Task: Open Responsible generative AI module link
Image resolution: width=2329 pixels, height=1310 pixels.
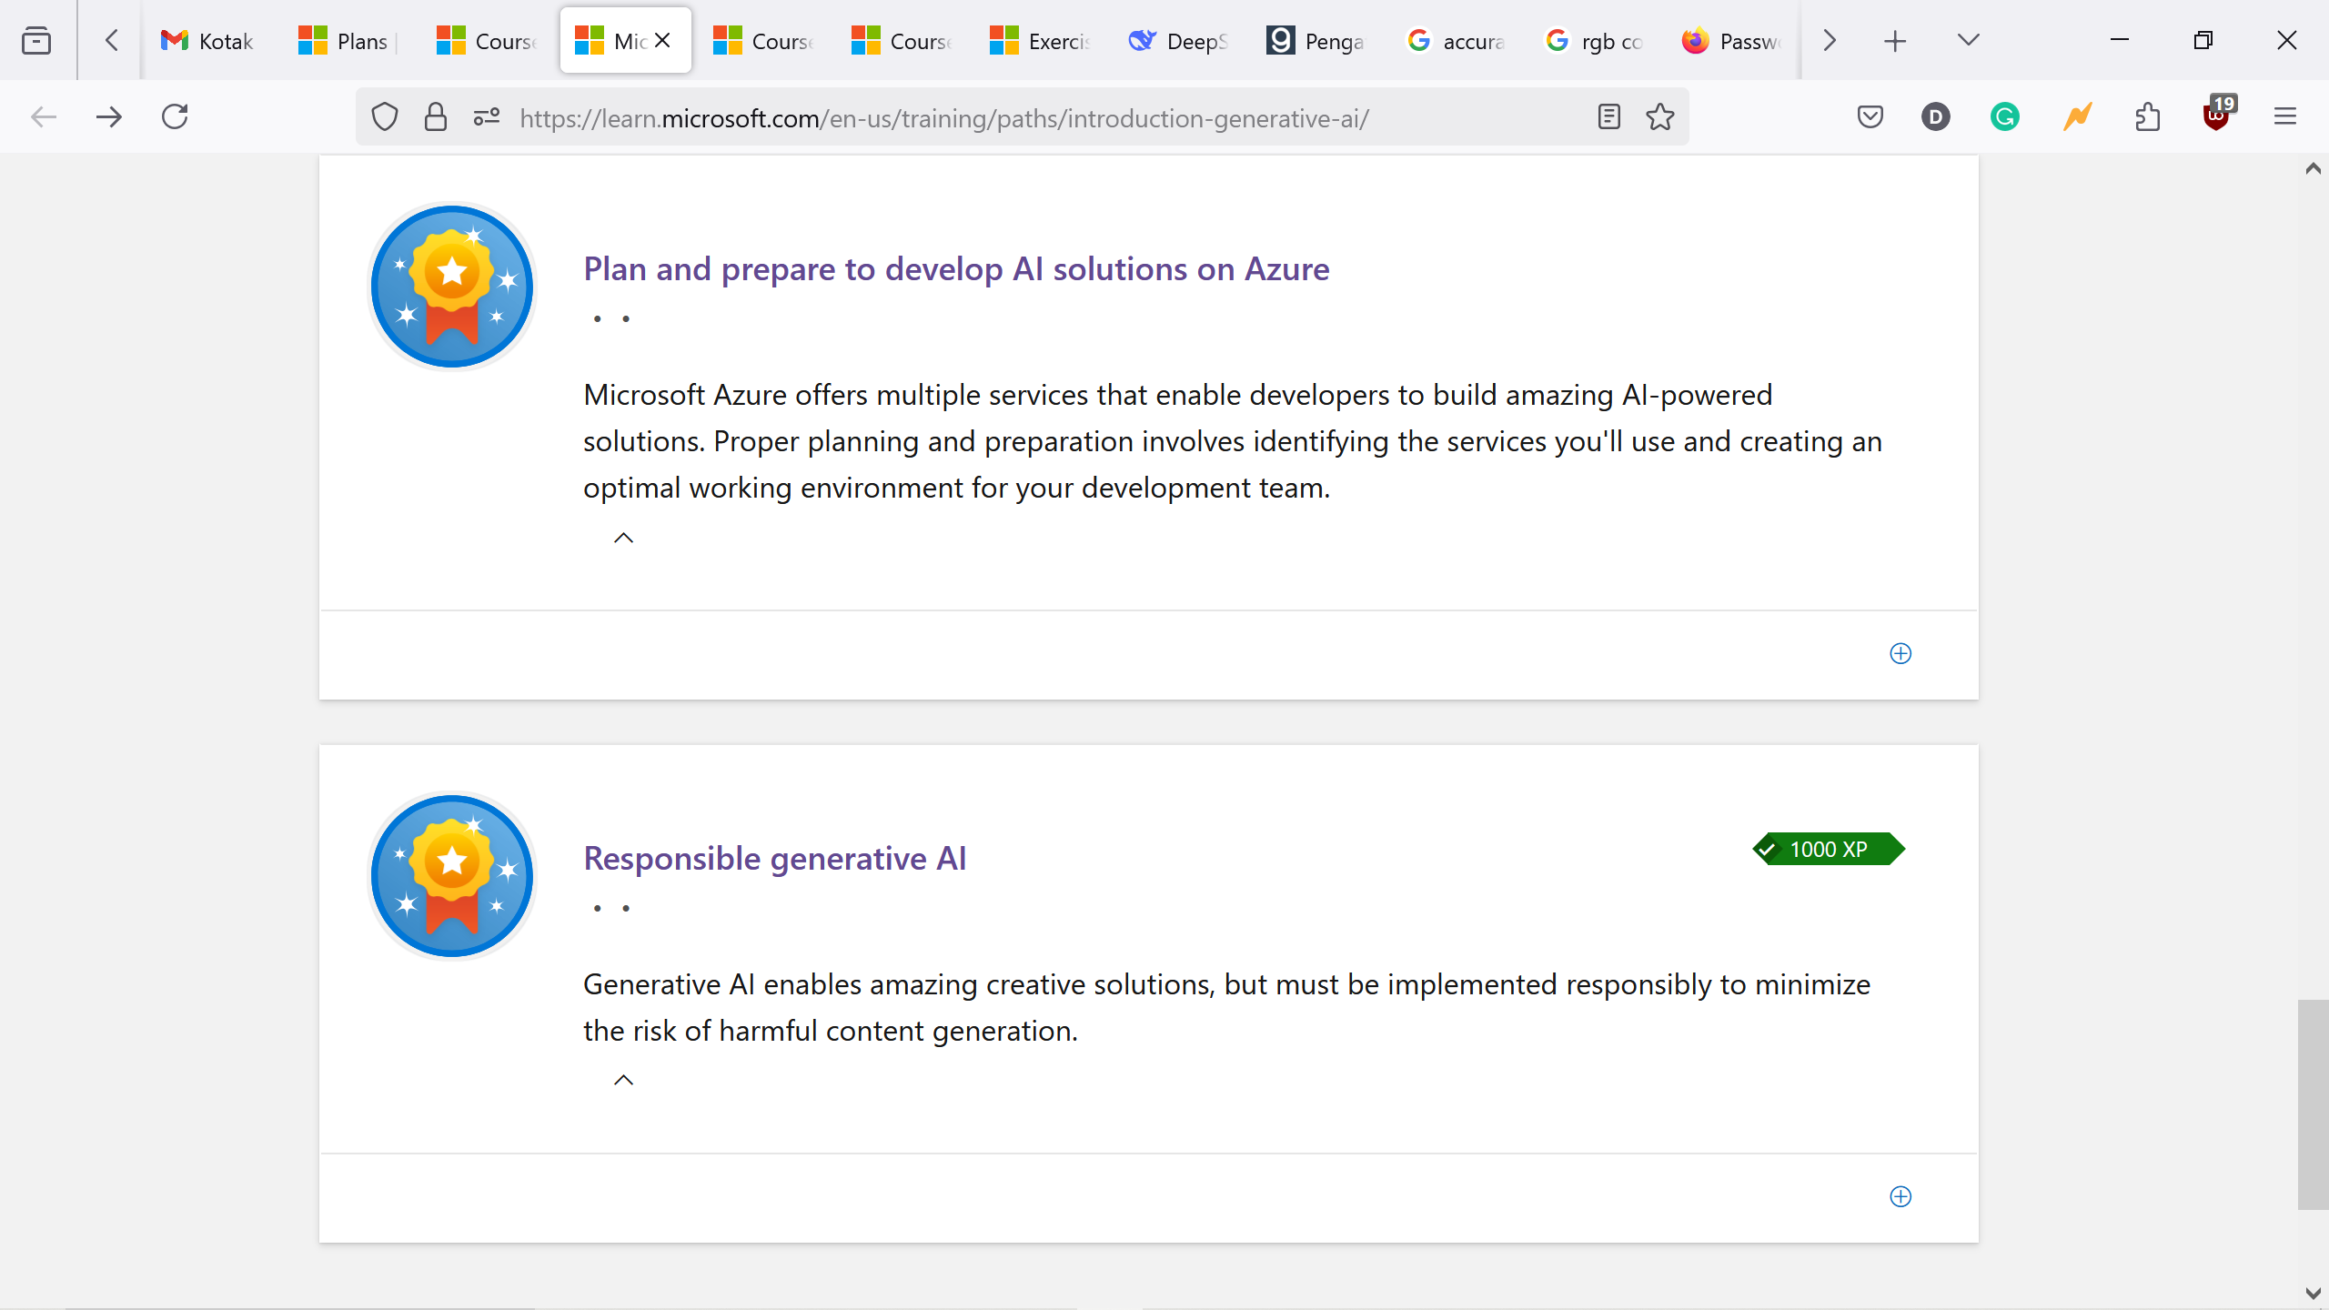Action: click(x=774, y=859)
